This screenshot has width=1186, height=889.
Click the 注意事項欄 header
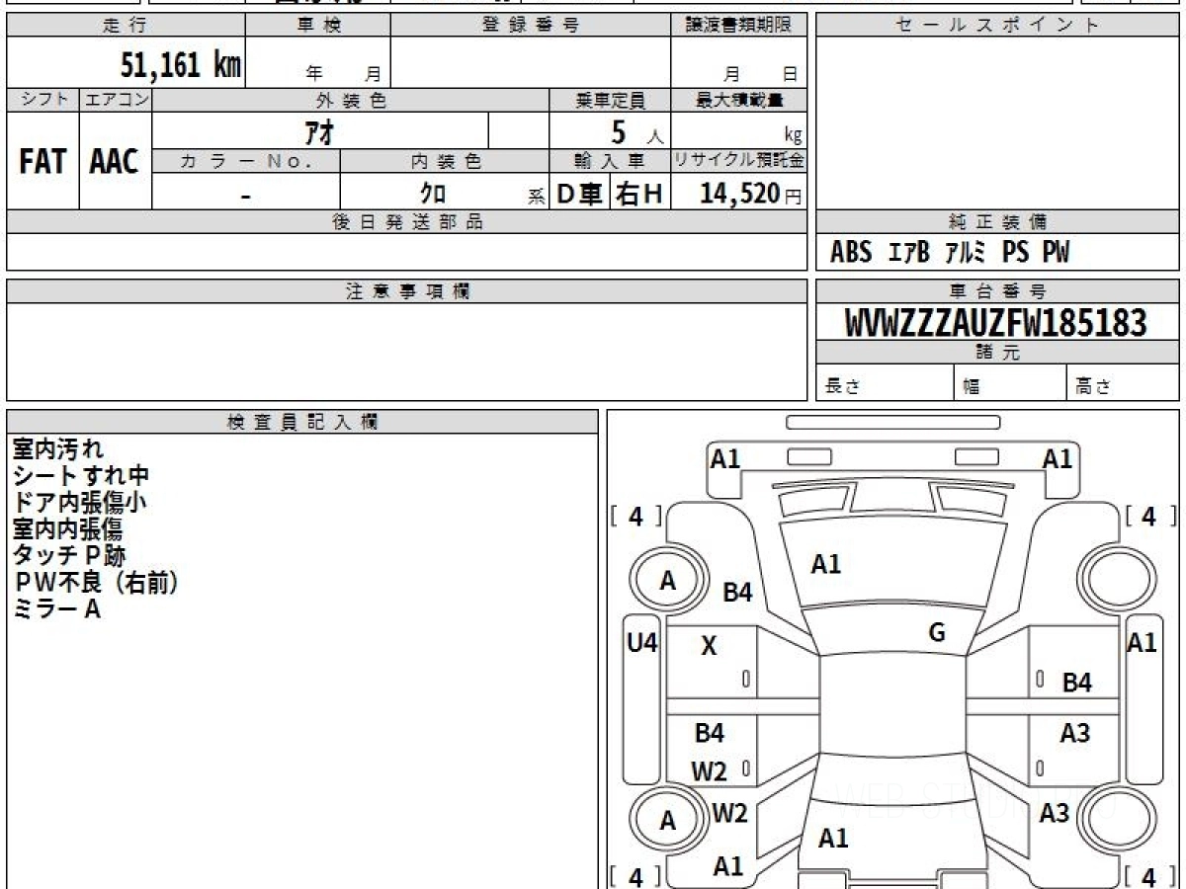407,291
